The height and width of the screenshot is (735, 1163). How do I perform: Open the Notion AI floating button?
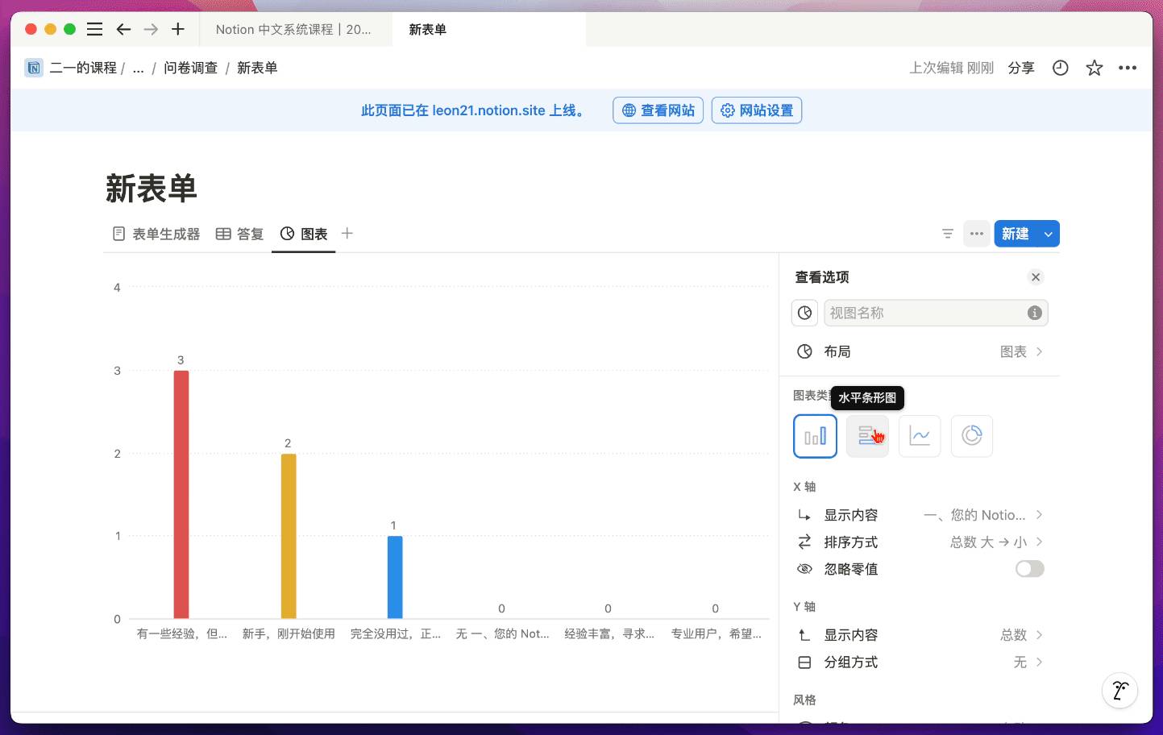tap(1119, 690)
